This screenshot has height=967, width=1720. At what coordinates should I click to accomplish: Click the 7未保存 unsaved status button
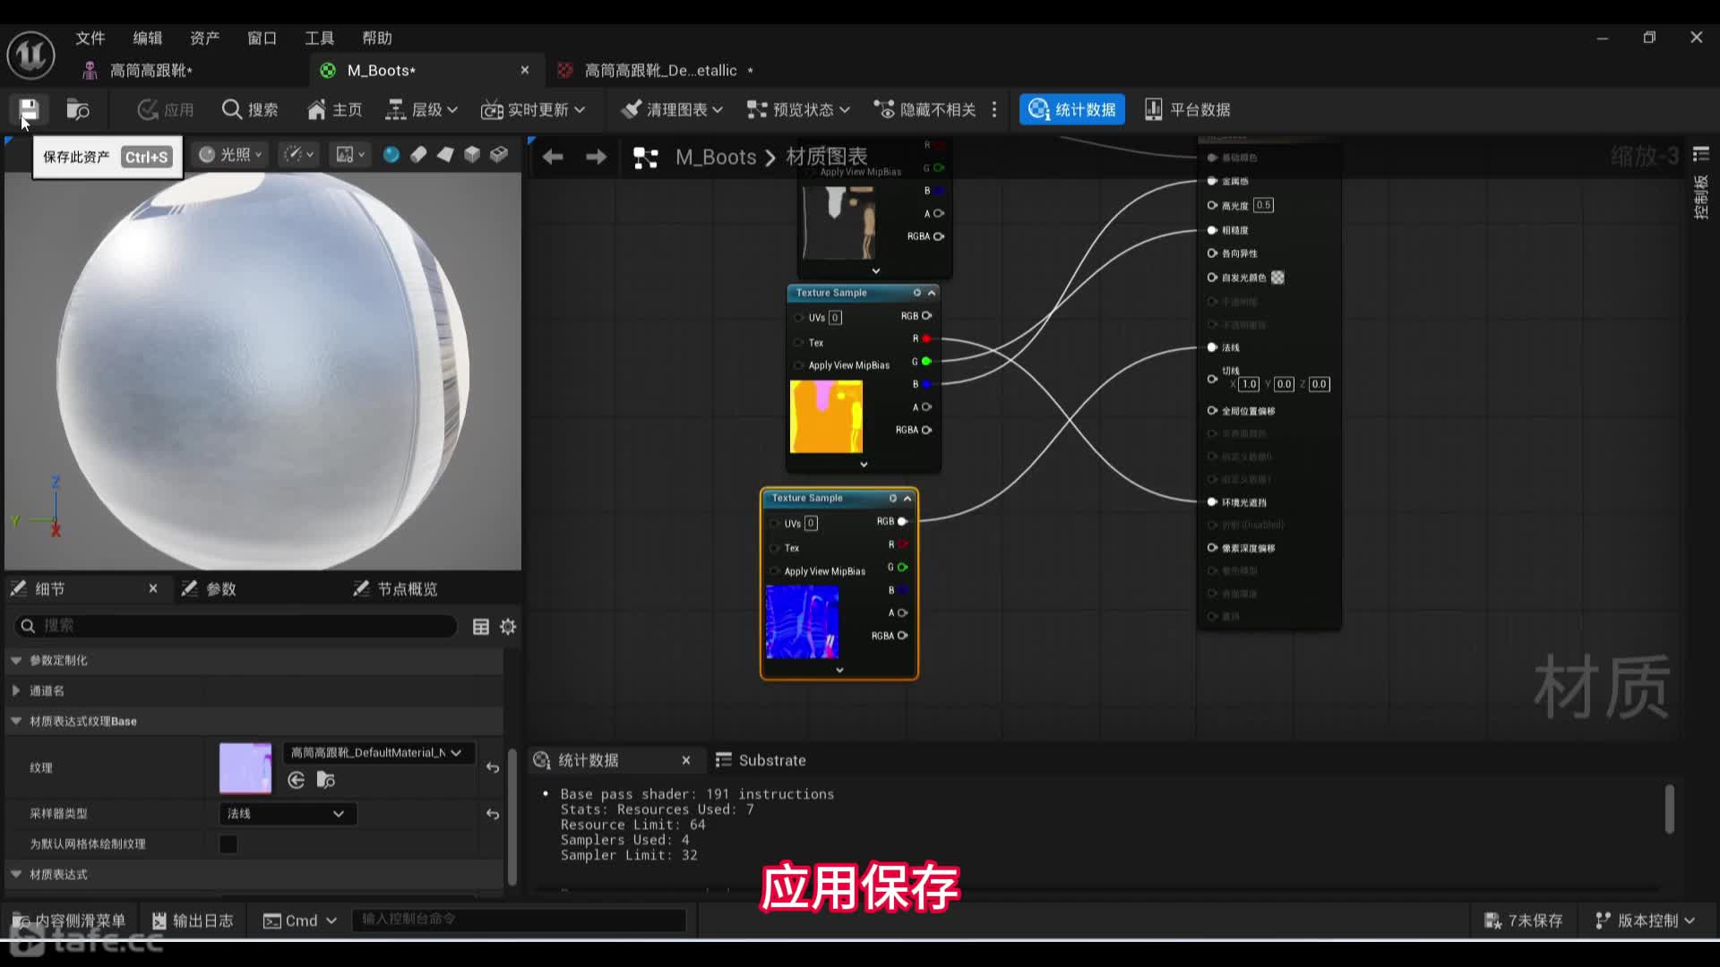coord(1524,920)
